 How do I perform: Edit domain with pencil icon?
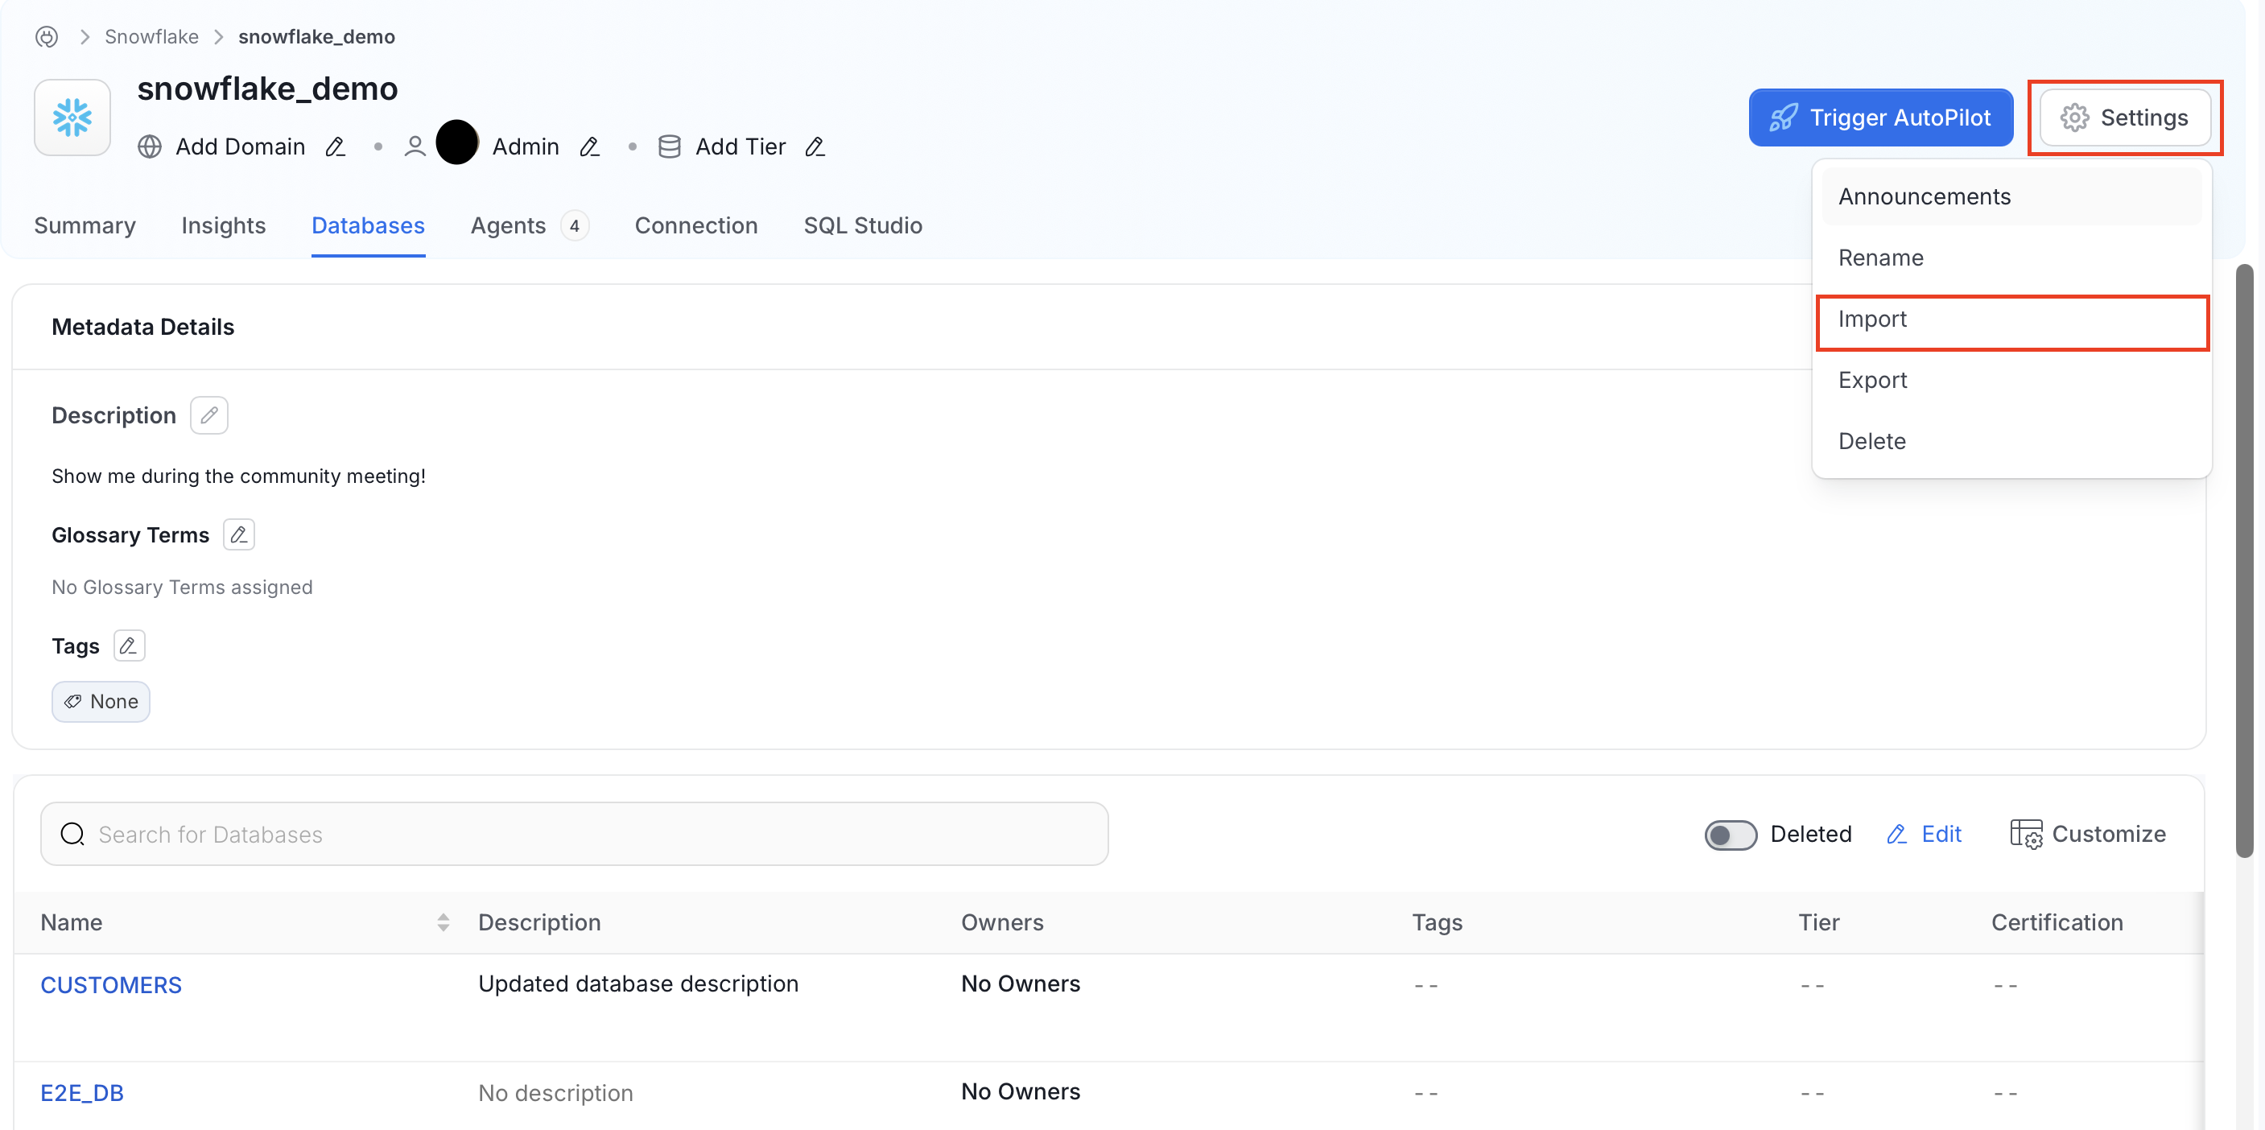click(x=335, y=146)
